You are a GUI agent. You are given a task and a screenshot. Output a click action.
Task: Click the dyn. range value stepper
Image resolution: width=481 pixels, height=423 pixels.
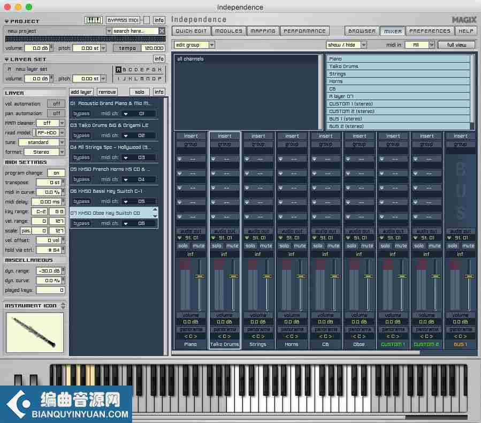click(63, 271)
